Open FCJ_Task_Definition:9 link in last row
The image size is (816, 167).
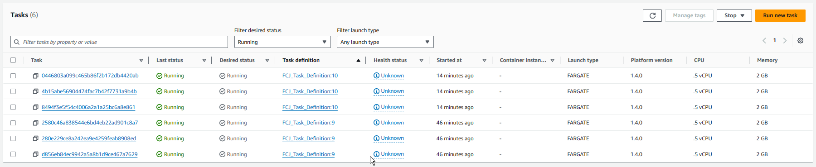(309, 154)
